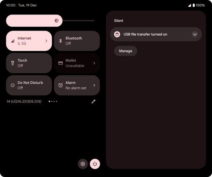Toggle the Internet 3, 5G label

22,43
